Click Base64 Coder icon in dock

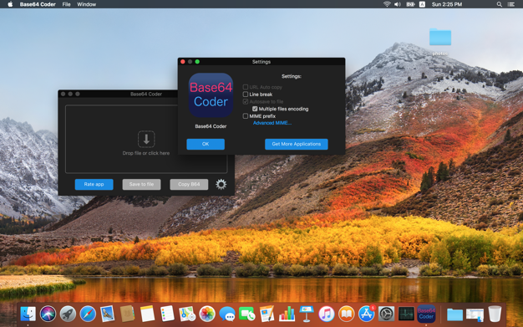426,314
